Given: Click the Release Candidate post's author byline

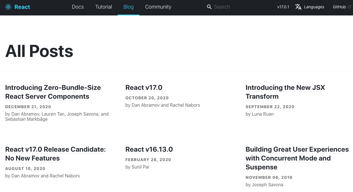Looking at the screenshot, I should (42, 176).
